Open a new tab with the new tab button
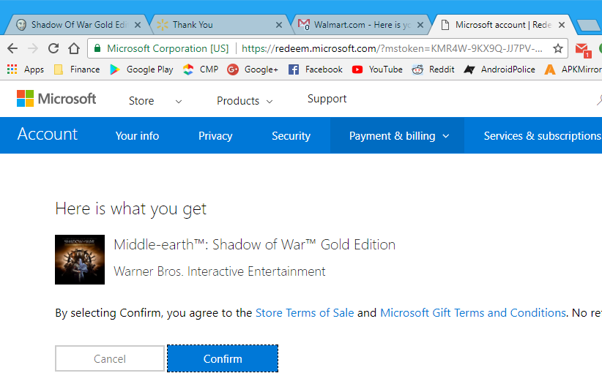Screen dimensions: 602x384 click(x=588, y=26)
